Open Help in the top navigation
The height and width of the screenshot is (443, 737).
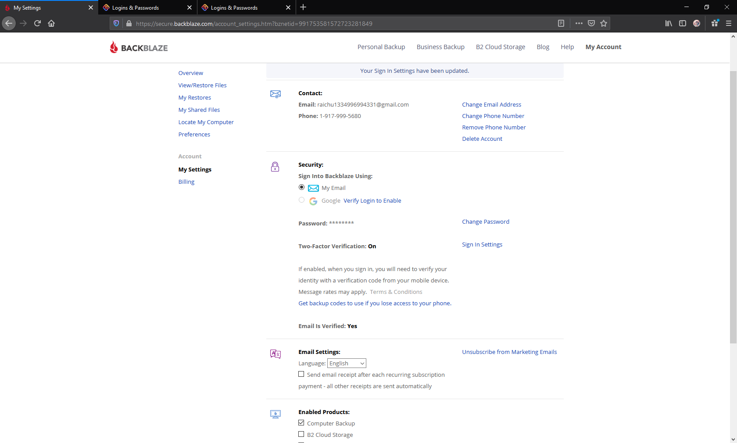tap(567, 47)
